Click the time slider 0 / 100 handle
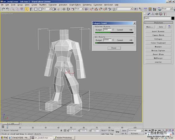The height and width of the screenshot is (140, 175). tap(11, 123)
